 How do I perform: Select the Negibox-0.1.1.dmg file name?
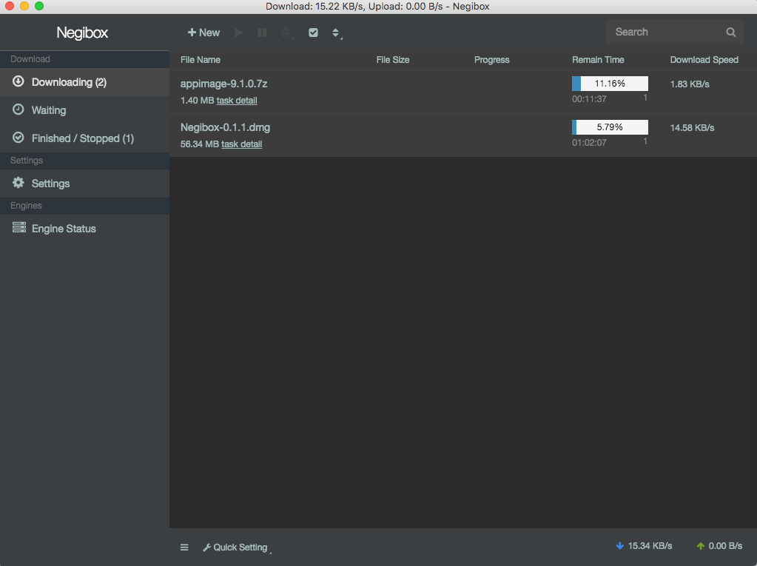click(x=225, y=127)
